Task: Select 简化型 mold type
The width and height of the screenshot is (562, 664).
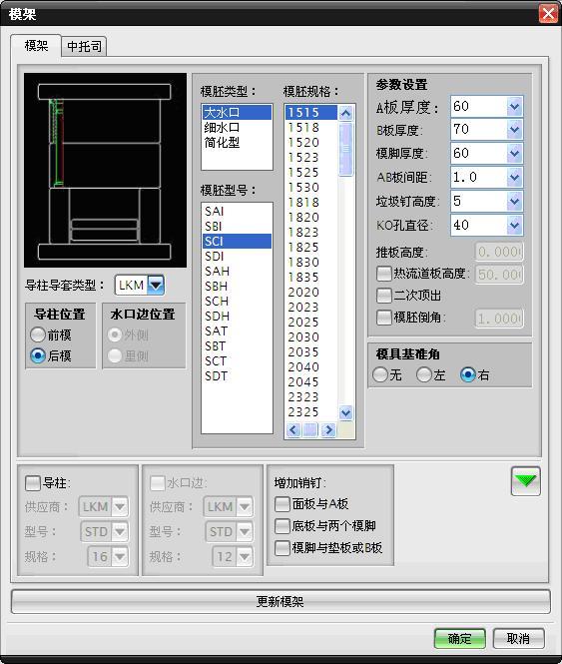Action: 237,142
